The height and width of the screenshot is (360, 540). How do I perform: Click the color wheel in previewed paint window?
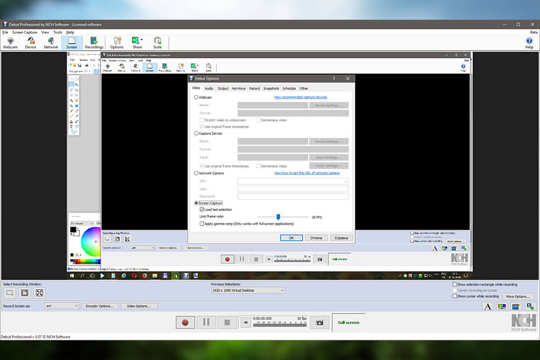pos(91,242)
